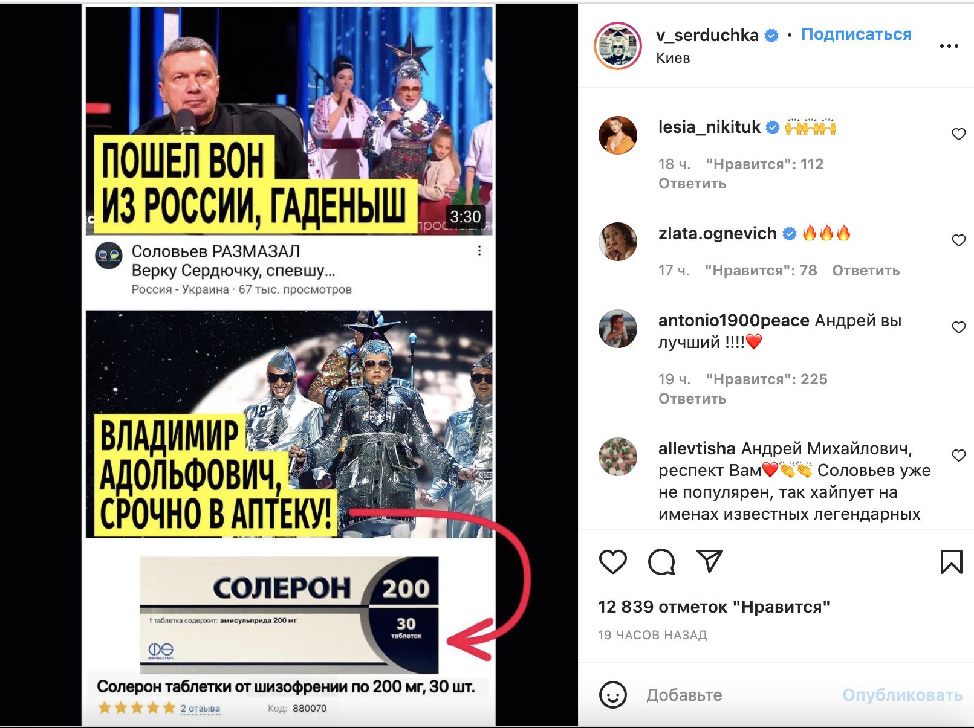
Task: Open v_serduchka profile avatar
Action: pos(617,46)
